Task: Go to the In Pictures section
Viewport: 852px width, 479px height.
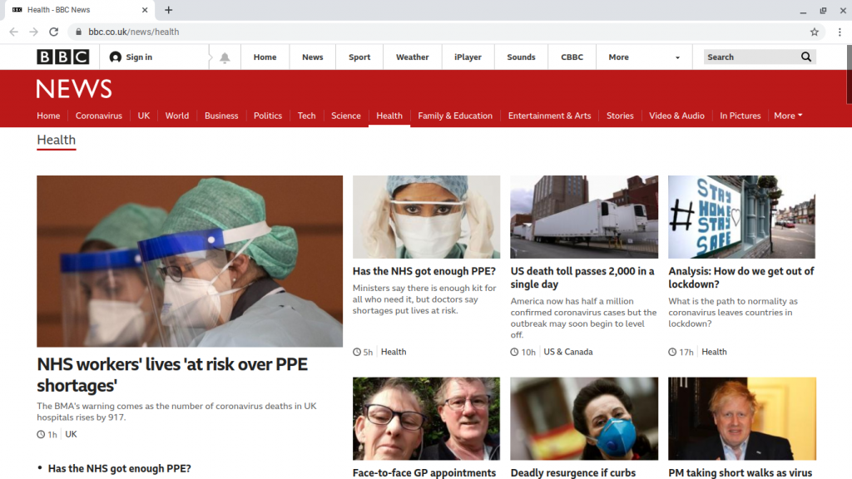Action: point(740,116)
